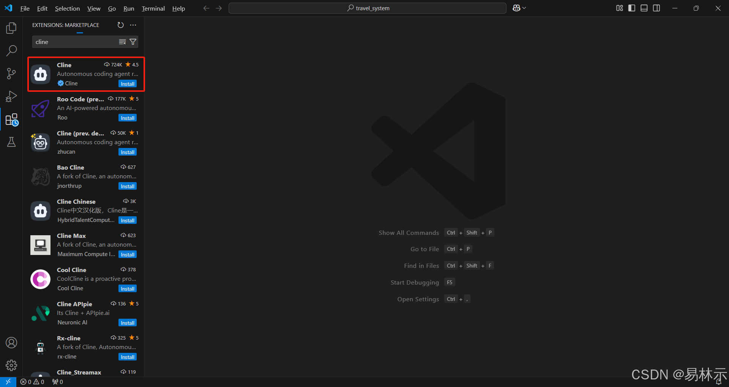Image resolution: width=729 pixels, height=387 pixels.
Task: Open the Search view in activity bar
Action: click(11, 50)
